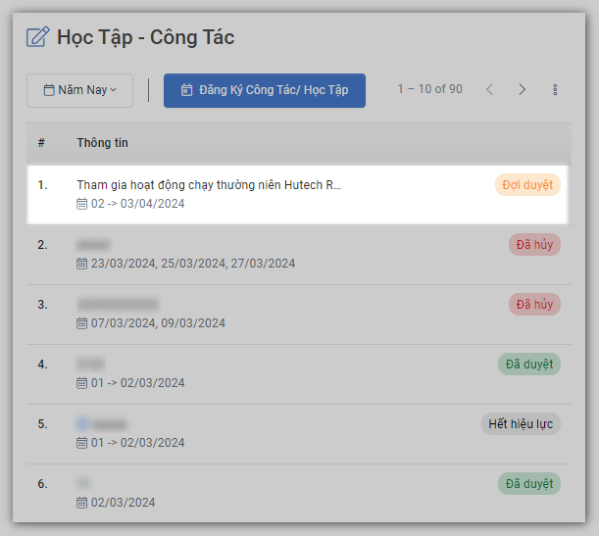Select the Hutech running activity row

coord(209,184)
